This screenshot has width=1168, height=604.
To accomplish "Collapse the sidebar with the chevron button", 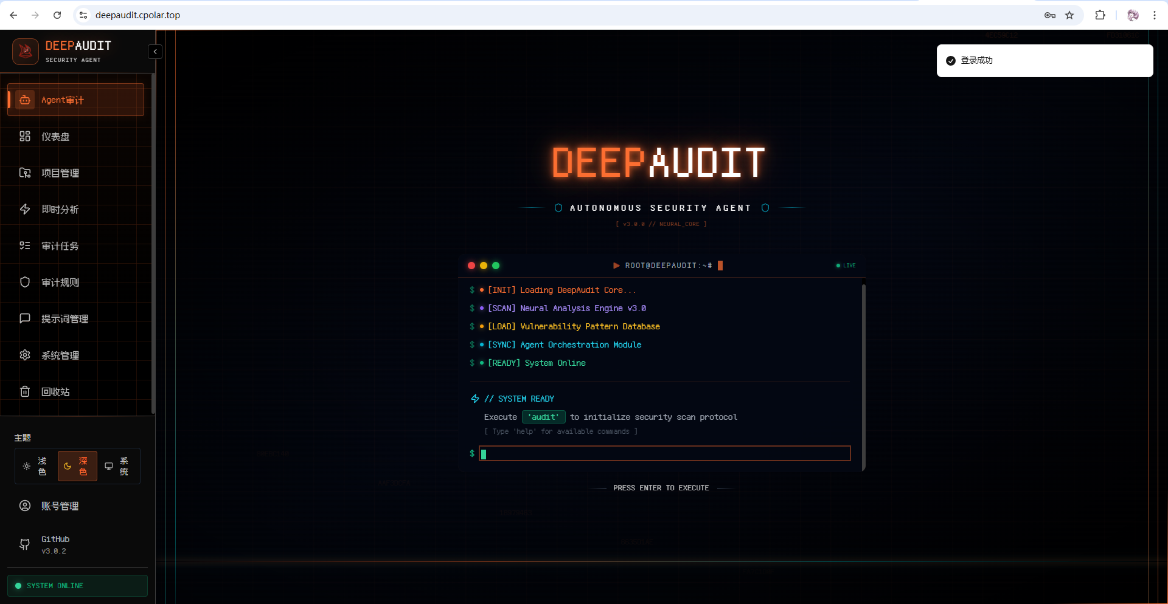I will tap(155, 52).
